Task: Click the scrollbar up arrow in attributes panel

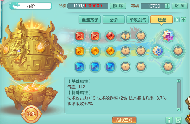Action: 179,81
